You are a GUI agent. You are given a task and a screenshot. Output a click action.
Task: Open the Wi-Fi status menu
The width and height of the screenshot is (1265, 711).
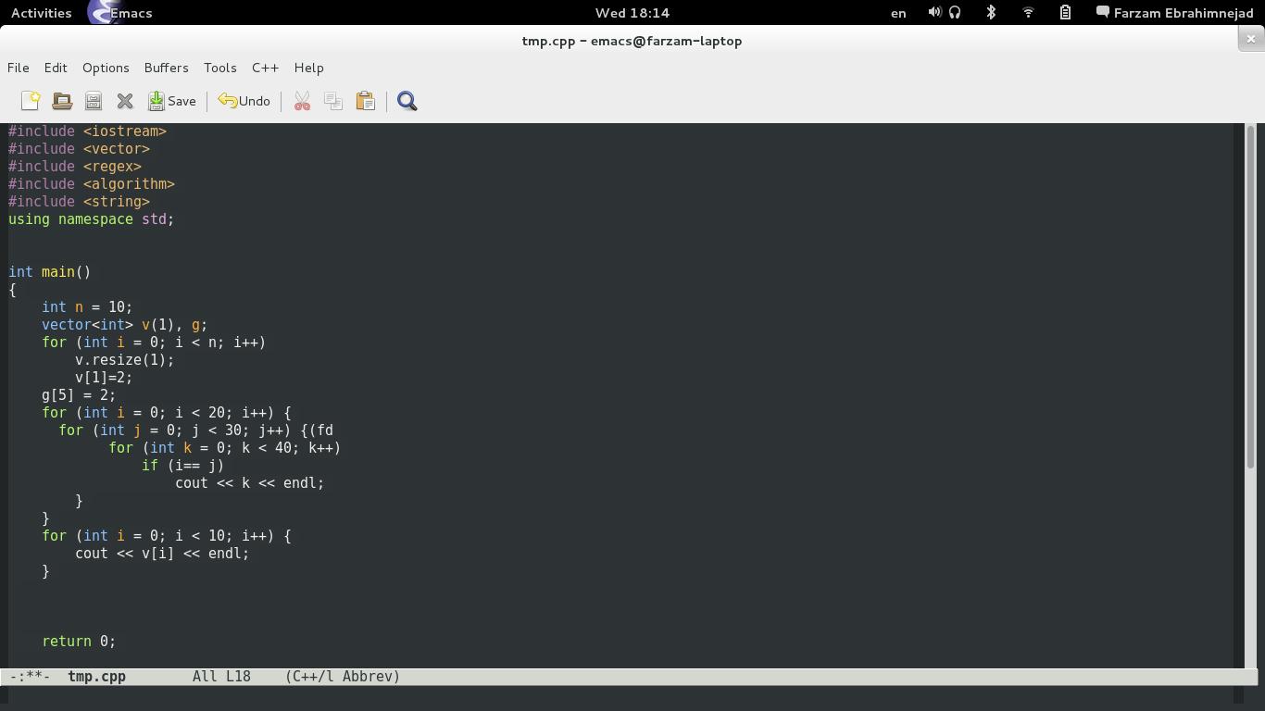click(1028, 12)
